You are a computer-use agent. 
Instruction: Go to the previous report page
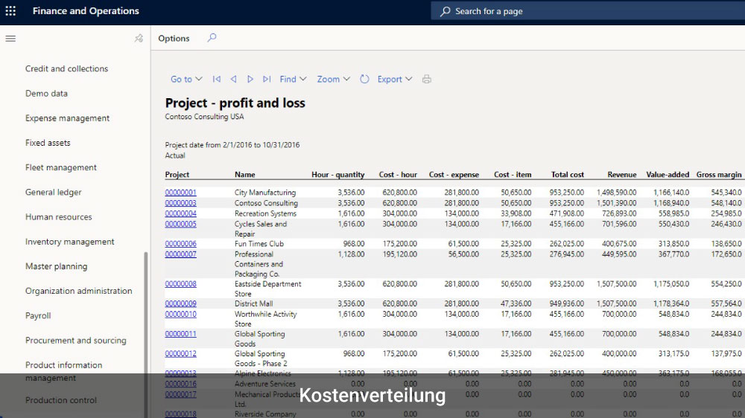[233, 80]
